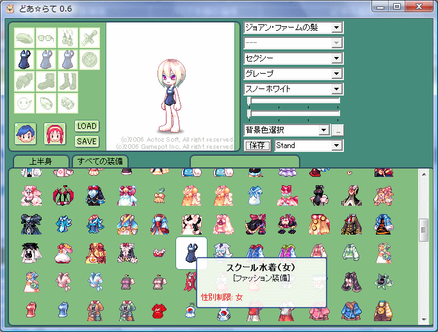
Task: Pick the orange pumpkin blue jacket item
Action: coord(384,224)
